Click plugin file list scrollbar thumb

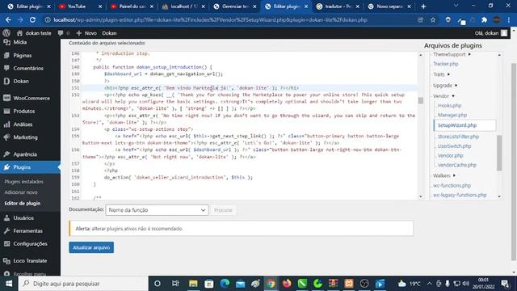(x=499, y=153)
